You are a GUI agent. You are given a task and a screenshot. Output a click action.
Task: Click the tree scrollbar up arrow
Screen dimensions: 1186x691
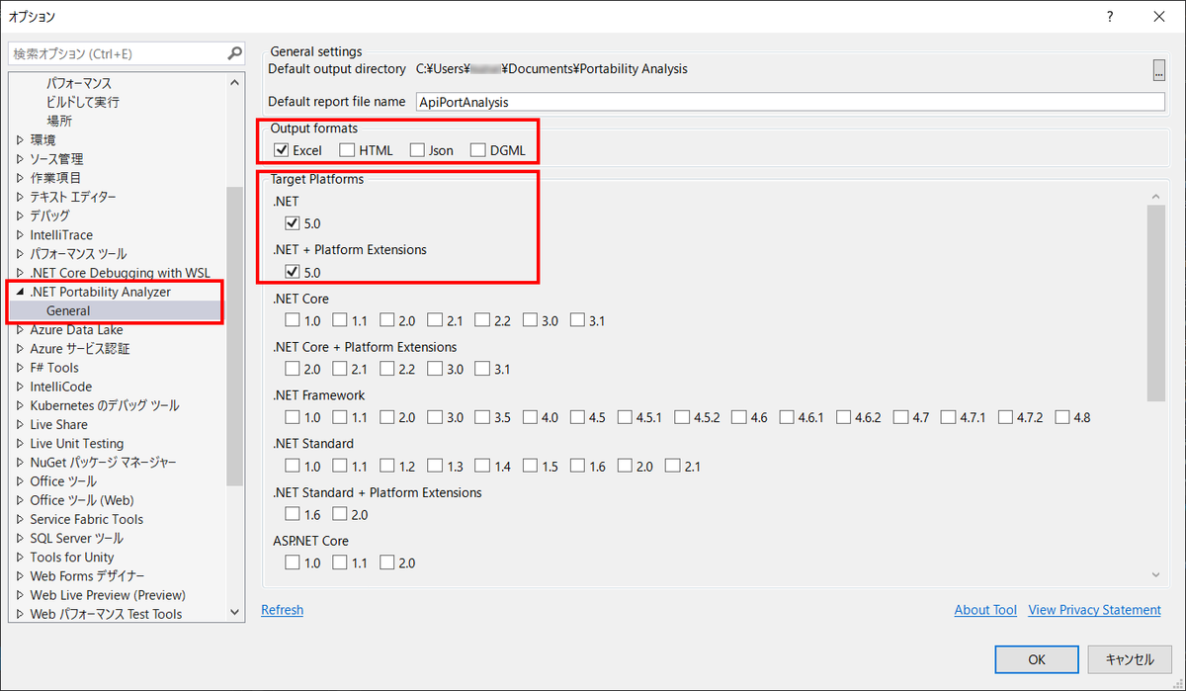tap(234, 83)
